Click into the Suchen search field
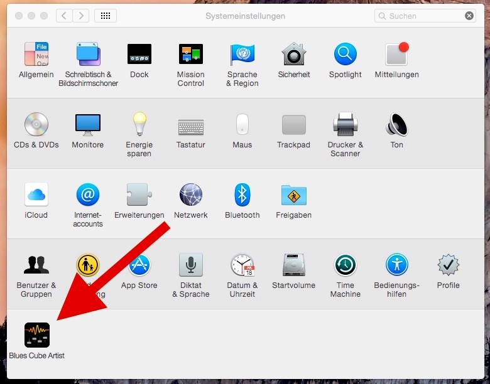The image size is (490, 384). pos(425,16)
